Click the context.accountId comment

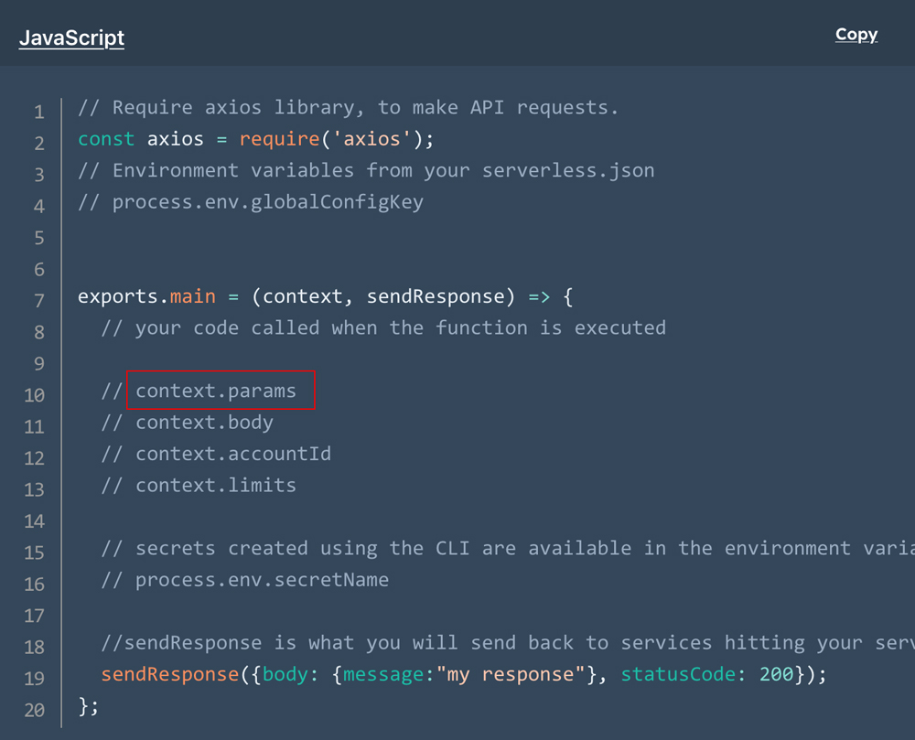(233, 453)
